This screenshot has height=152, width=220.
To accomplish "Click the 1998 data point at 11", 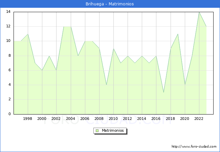I will 28,34.
